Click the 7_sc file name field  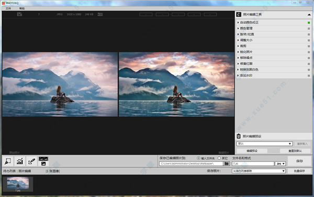pos(253,164)
